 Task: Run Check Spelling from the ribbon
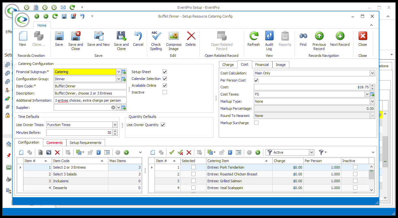tap(156, 41)
